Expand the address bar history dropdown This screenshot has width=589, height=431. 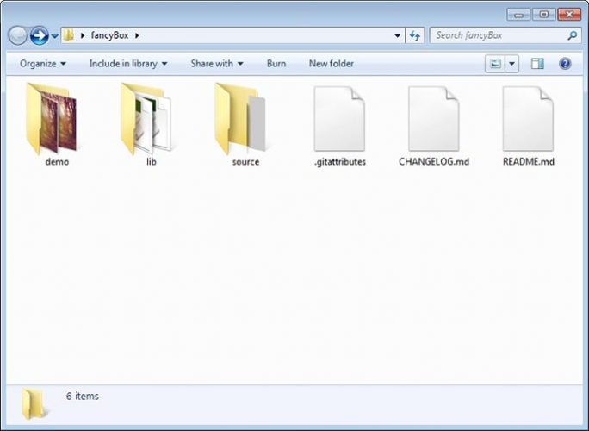click(397, 36)
